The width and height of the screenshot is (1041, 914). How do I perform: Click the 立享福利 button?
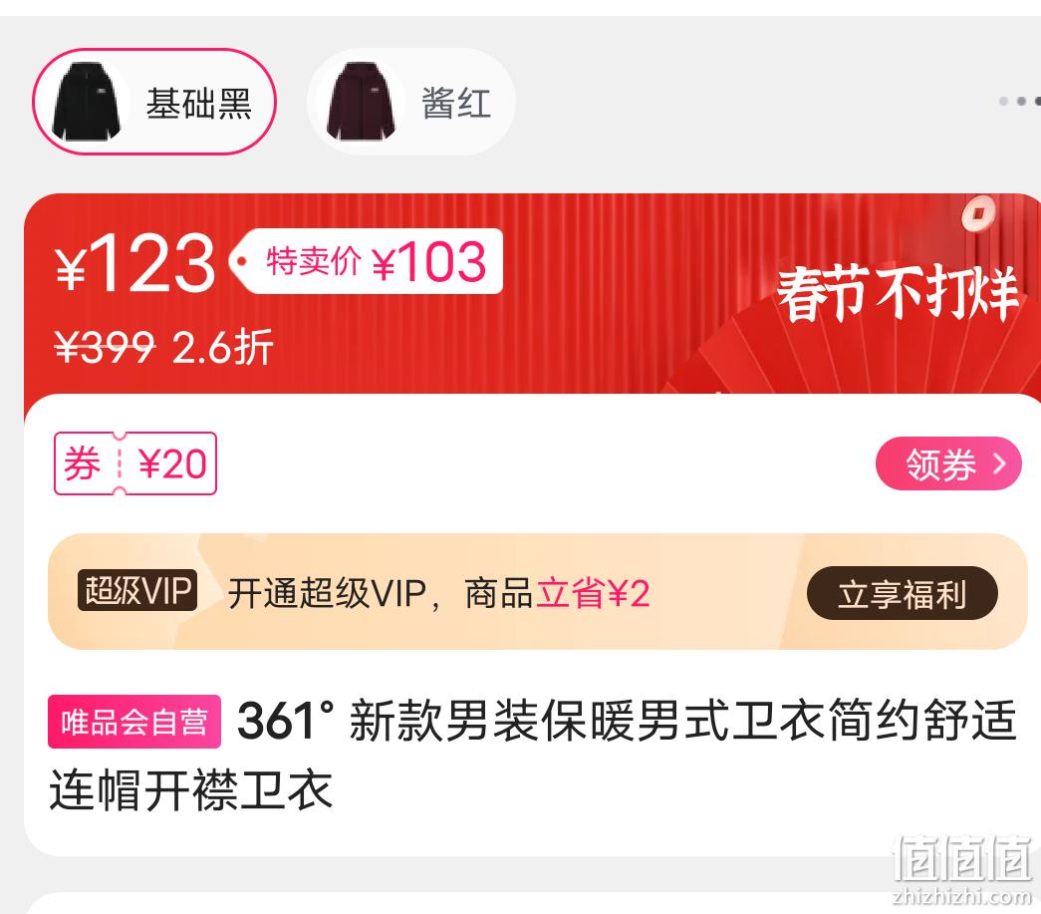point(902,593)
